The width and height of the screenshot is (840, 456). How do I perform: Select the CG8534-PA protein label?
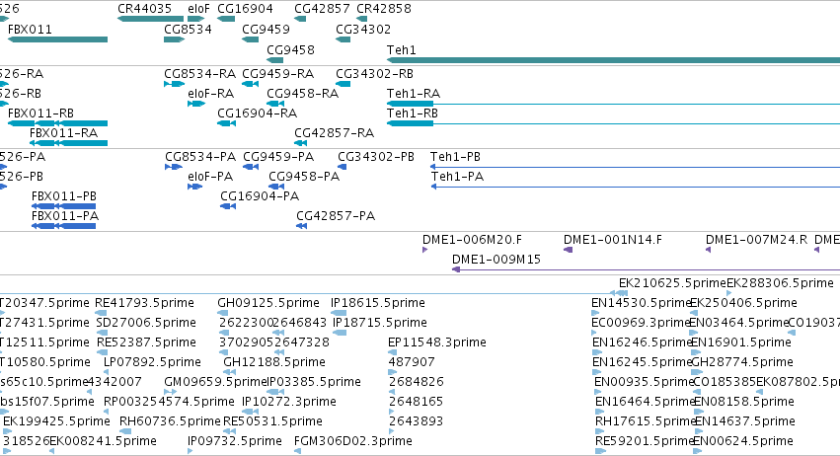[x=200, y=157]
